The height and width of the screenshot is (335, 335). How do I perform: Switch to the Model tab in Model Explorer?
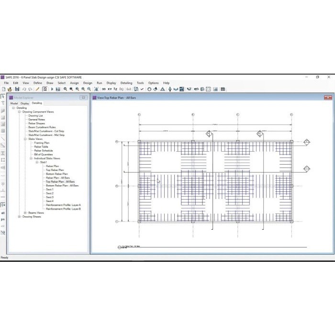tap(14, 103)
